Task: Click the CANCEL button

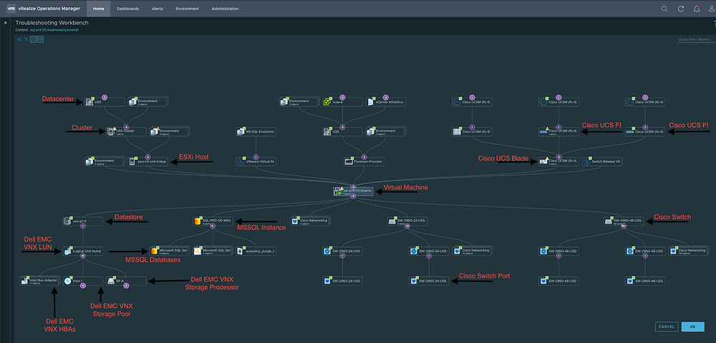Action: point(667,327)
